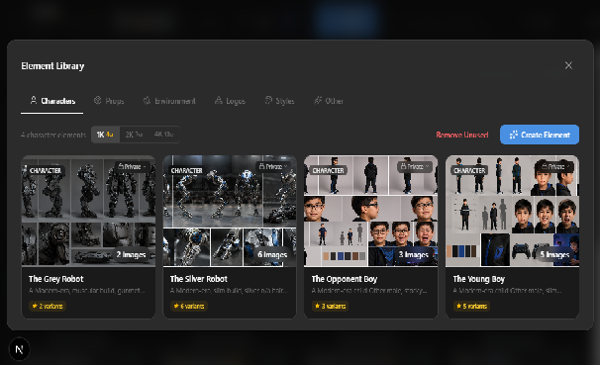
Task: Click CHARACTER label on The Grey Robot card
Action: 46,170
